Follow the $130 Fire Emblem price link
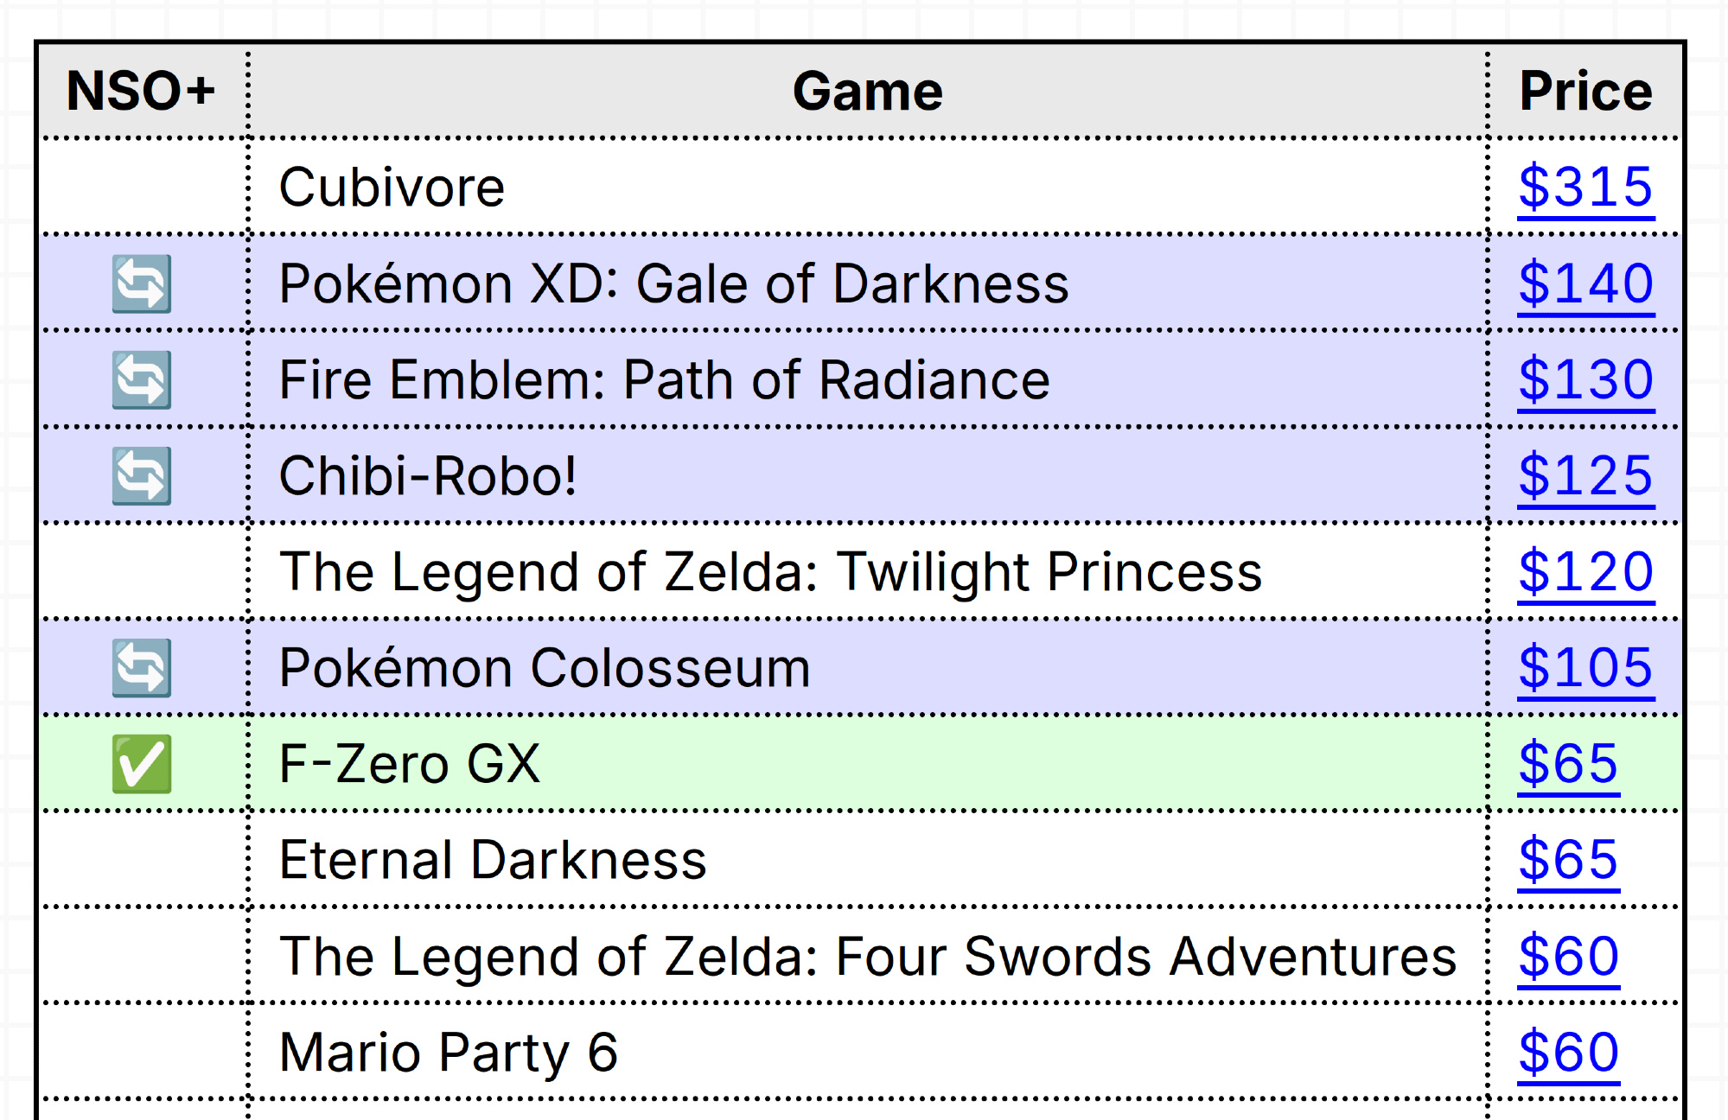Screen dimensions: 1728x1120 [1585, 379]
